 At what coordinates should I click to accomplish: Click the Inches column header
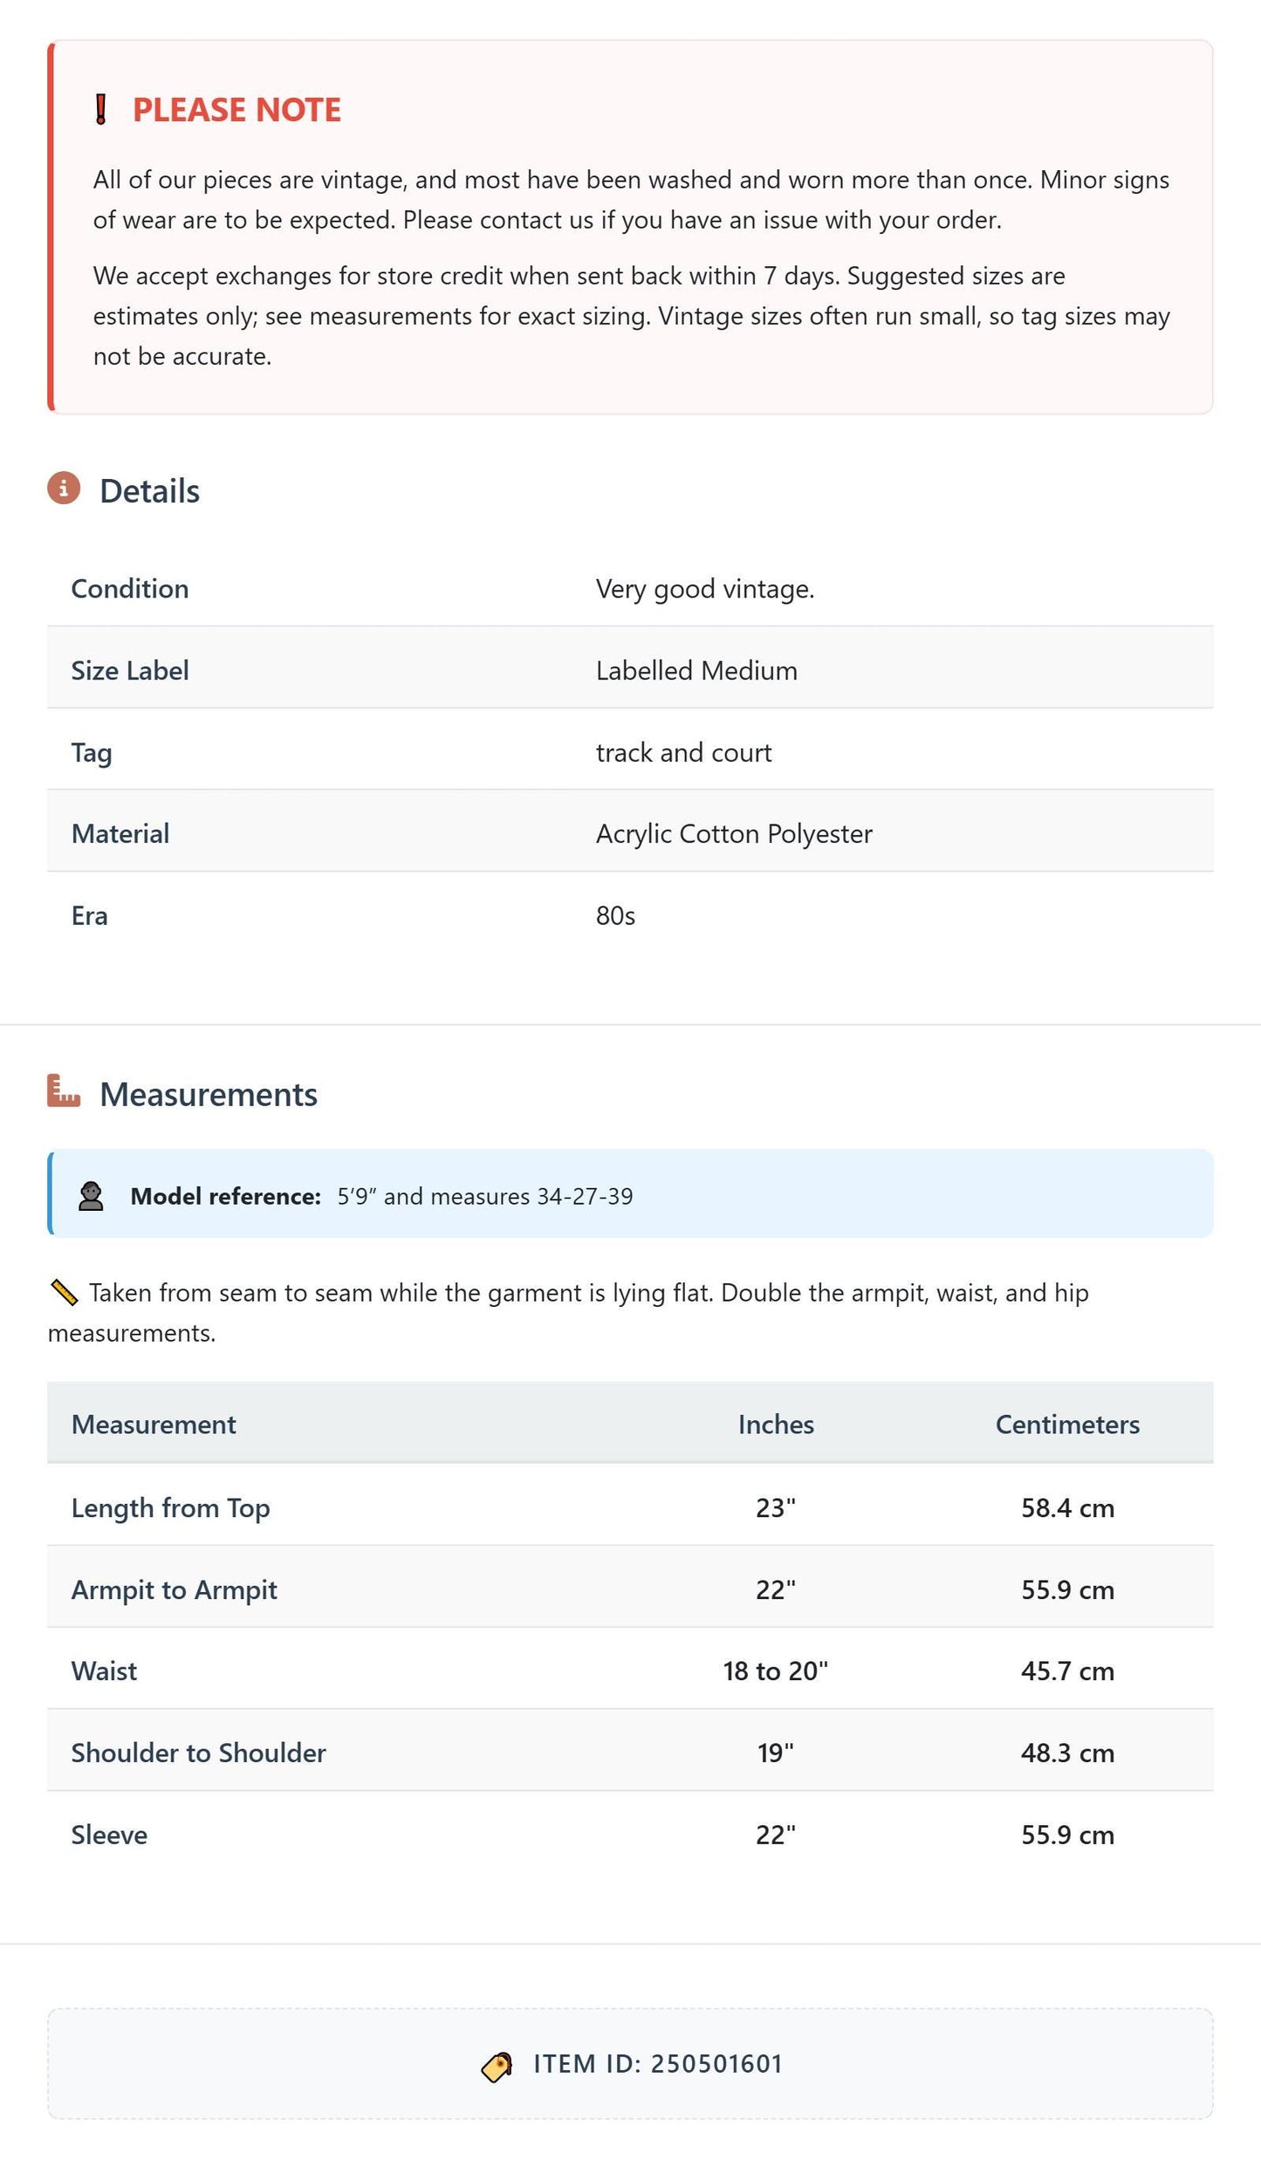pos(776,1425)
